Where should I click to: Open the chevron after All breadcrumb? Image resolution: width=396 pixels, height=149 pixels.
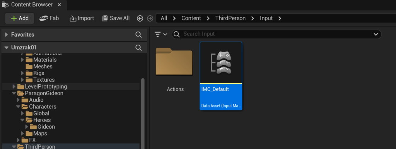coord(174,18)
